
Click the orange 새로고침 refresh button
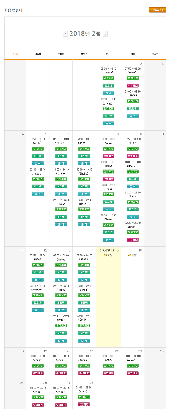(157, 10)
